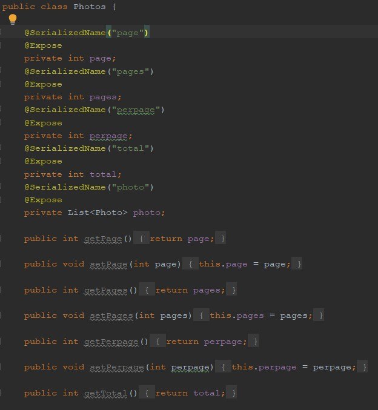
Task: Click the string "pages" in SerializedName
Action: point(130,71)
